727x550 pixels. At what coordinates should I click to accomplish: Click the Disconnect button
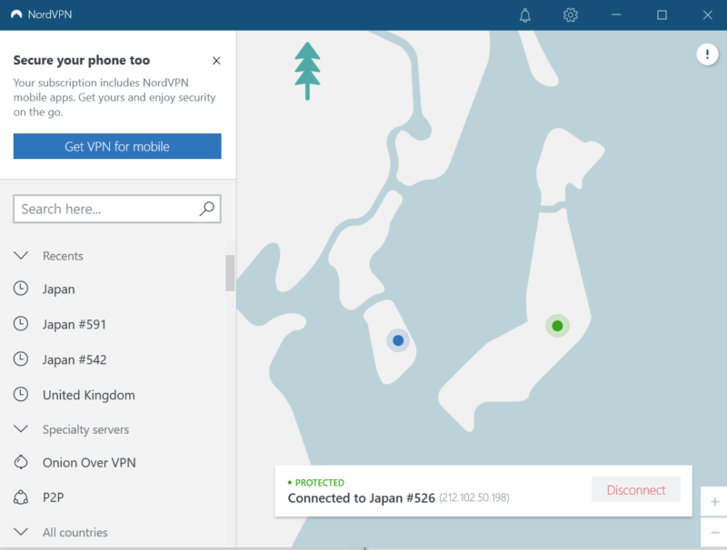pyautogui.click(x=635, y=489)
